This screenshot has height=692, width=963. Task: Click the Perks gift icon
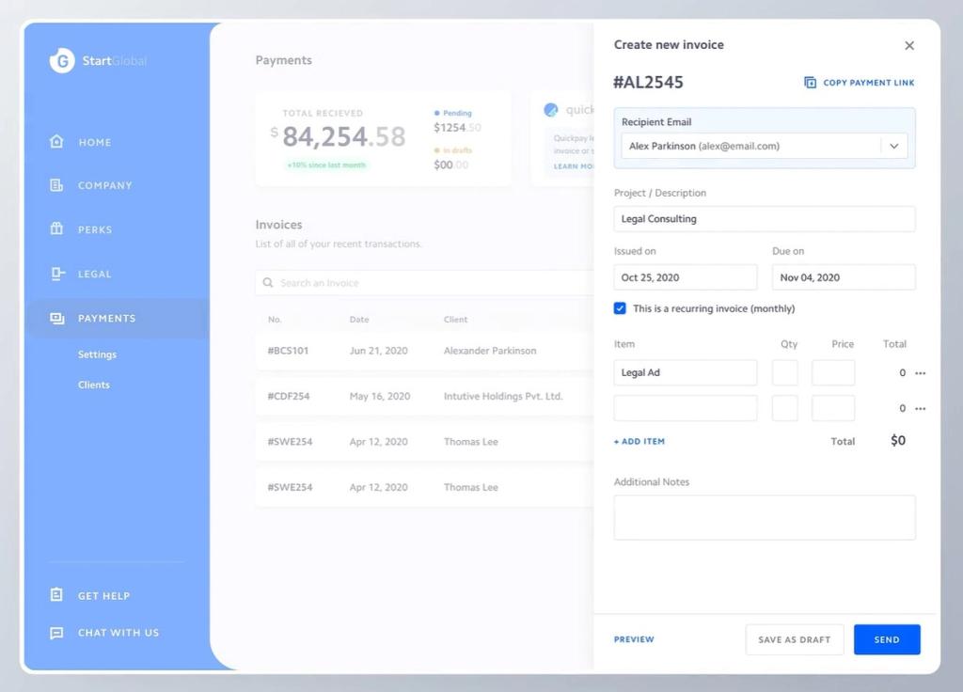(56, 228)
